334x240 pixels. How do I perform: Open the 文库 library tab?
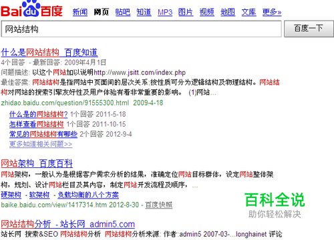tap(248, 12)
